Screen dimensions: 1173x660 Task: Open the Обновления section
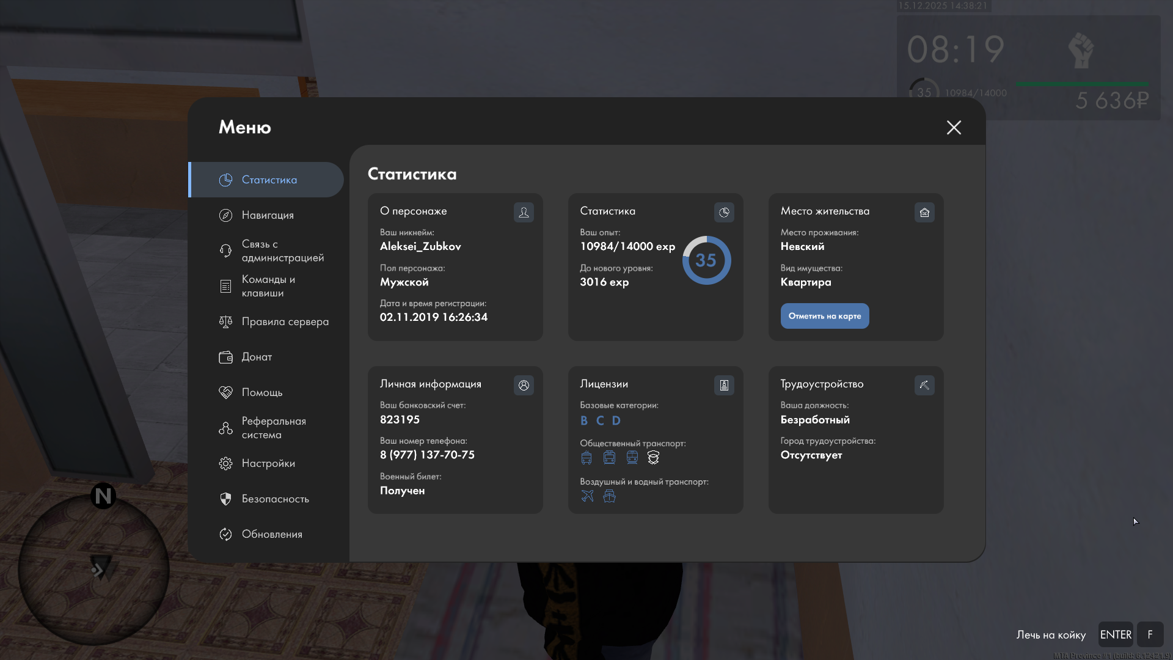point(272,534)
